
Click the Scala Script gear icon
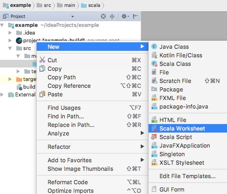point(154,137)
